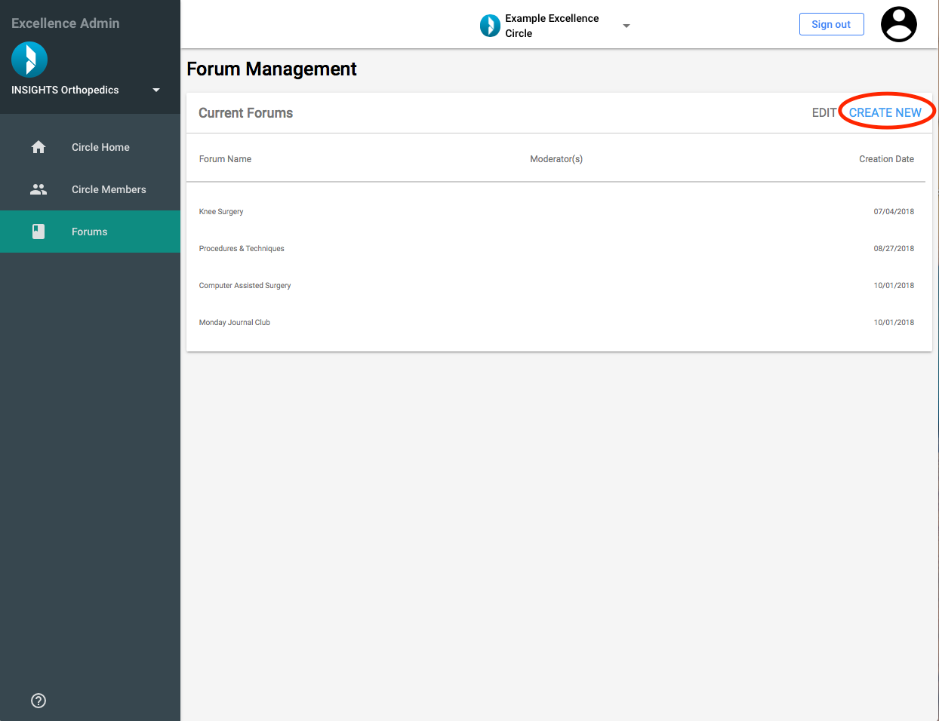The image size is (939, 721).
Task: Open the help question mark icon
Action: click(38, 701)
